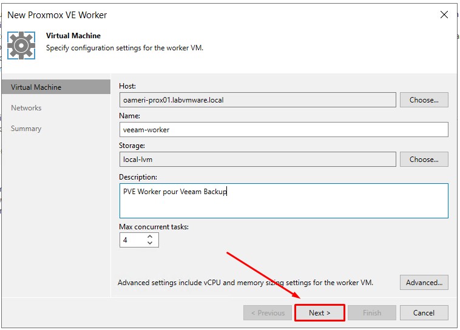
Task: Go to the Networks wizard step
Action: (x=26, y=108)
